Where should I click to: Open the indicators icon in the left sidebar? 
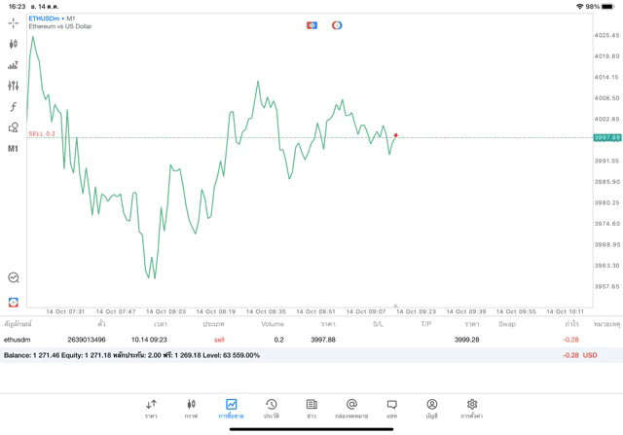click(x=13, y=65)
